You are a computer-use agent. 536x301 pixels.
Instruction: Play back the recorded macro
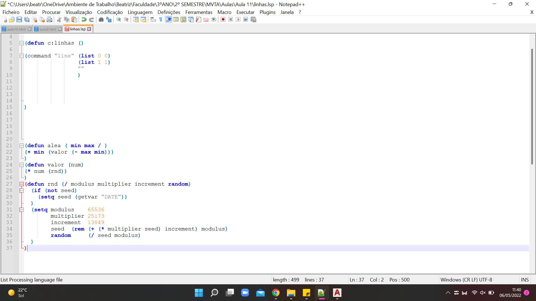238,20
